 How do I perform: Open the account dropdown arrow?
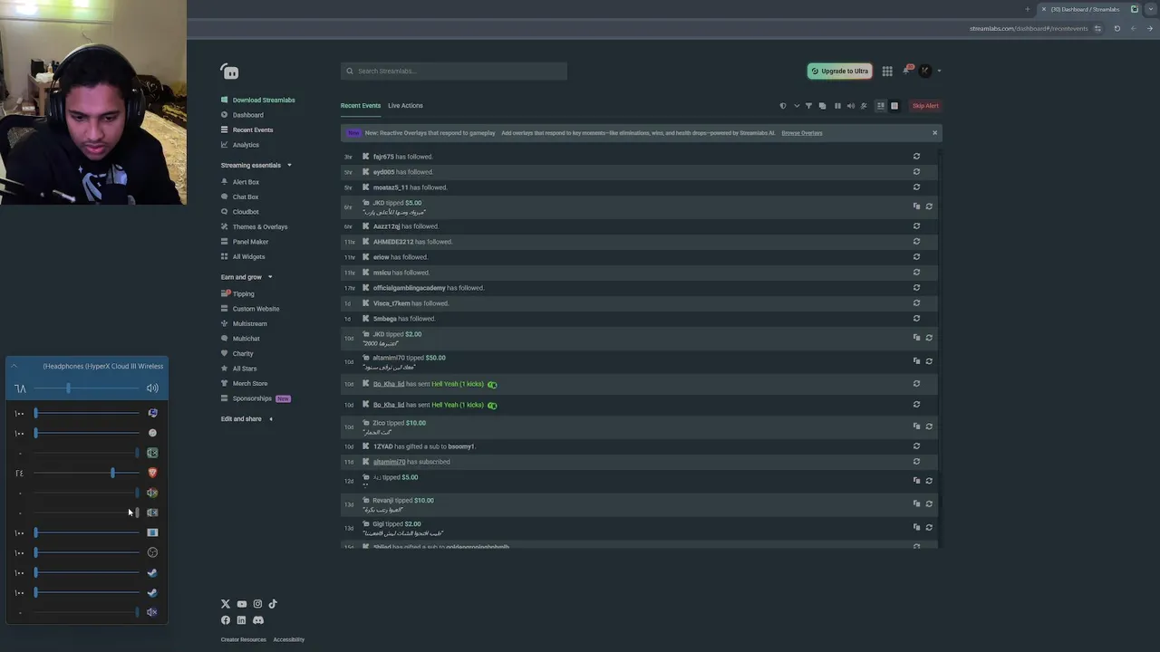click(x=939, y=71)
